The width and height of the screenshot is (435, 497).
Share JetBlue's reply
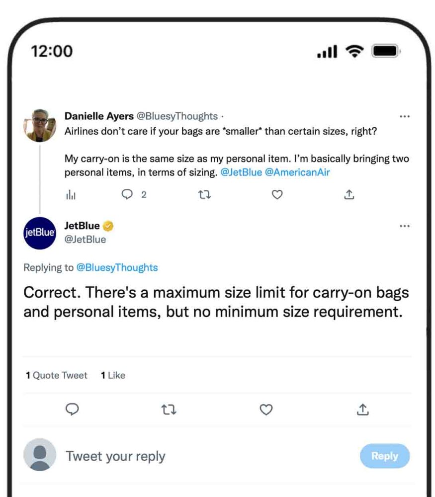click(x=363, y=410)
